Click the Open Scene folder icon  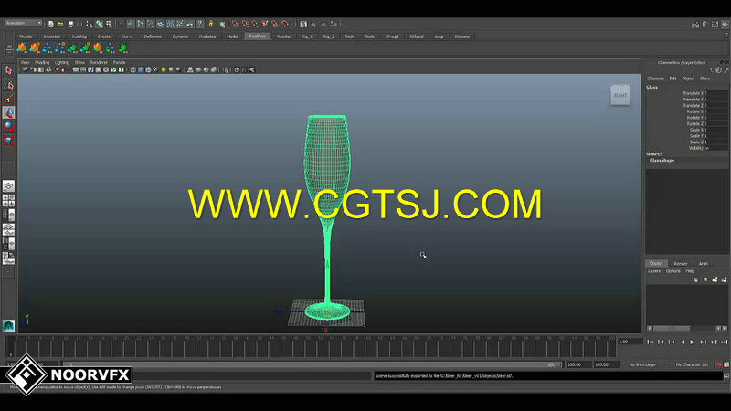click(x=60, y=24)
